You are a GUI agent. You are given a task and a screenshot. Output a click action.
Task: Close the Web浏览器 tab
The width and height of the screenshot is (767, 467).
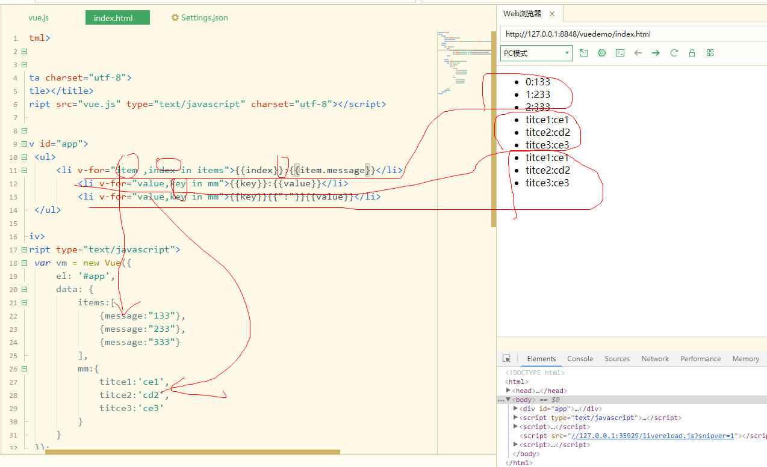coord(551,14)
